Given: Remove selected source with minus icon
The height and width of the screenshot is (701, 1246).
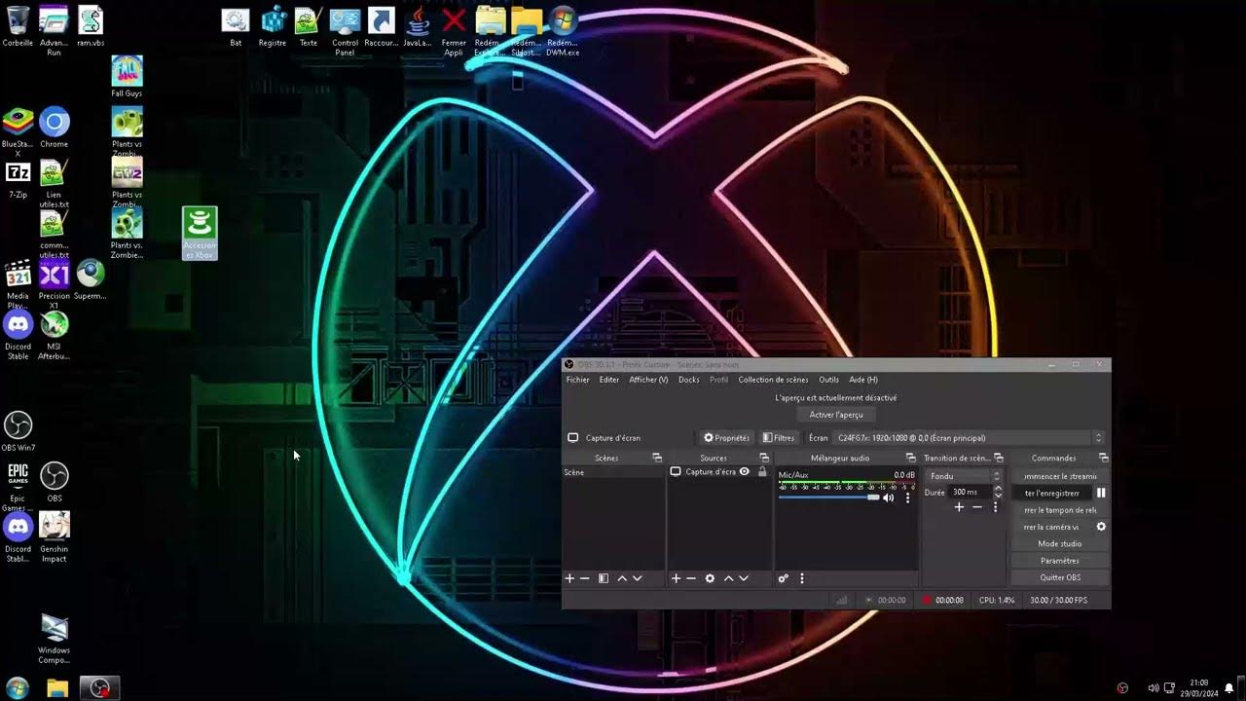Looking at the screenshot, I should [691, 578].
